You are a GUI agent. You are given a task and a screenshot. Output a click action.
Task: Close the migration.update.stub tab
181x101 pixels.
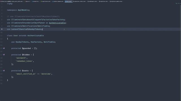tap(122, 1)
